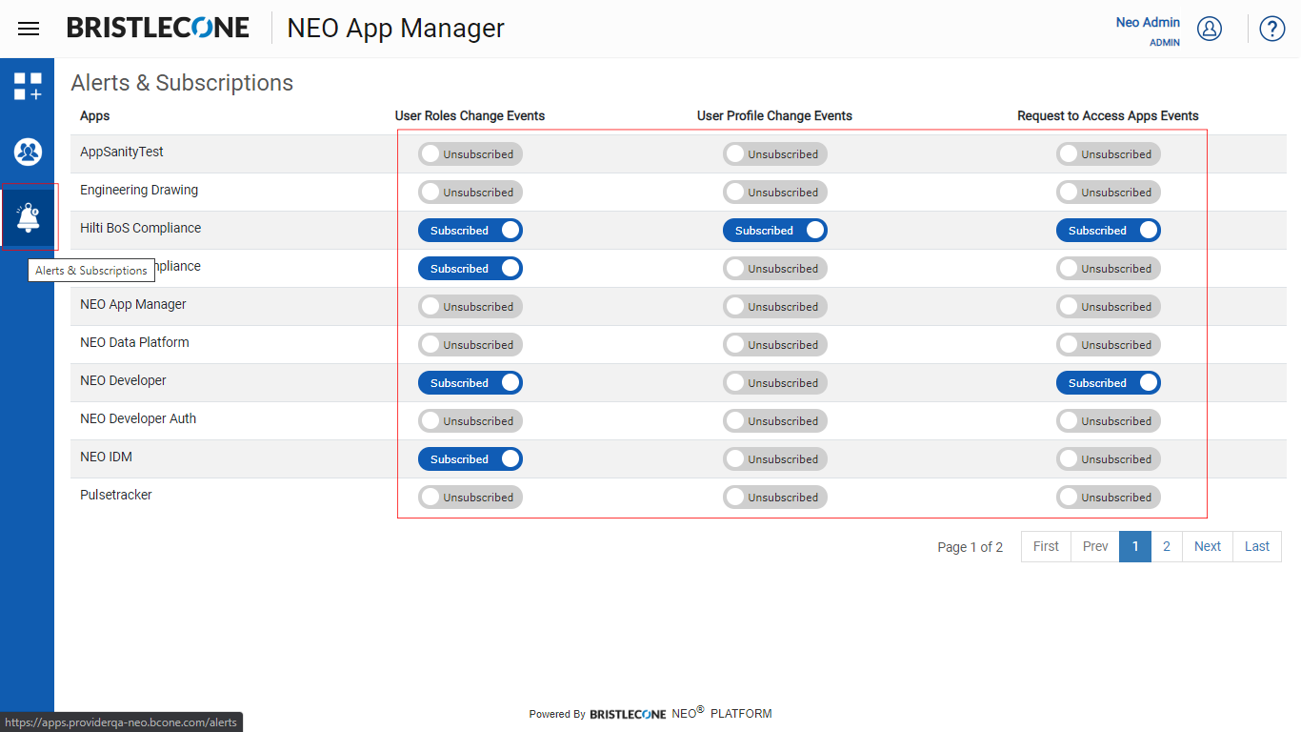The width and height of the screenshot is (1301, 732).
Task: Subscribe NEO Developer Auth User Profile events
Action: point(775,421)
